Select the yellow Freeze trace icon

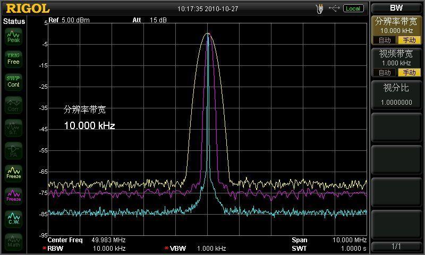pyautogui.click(x=14, y=173)
